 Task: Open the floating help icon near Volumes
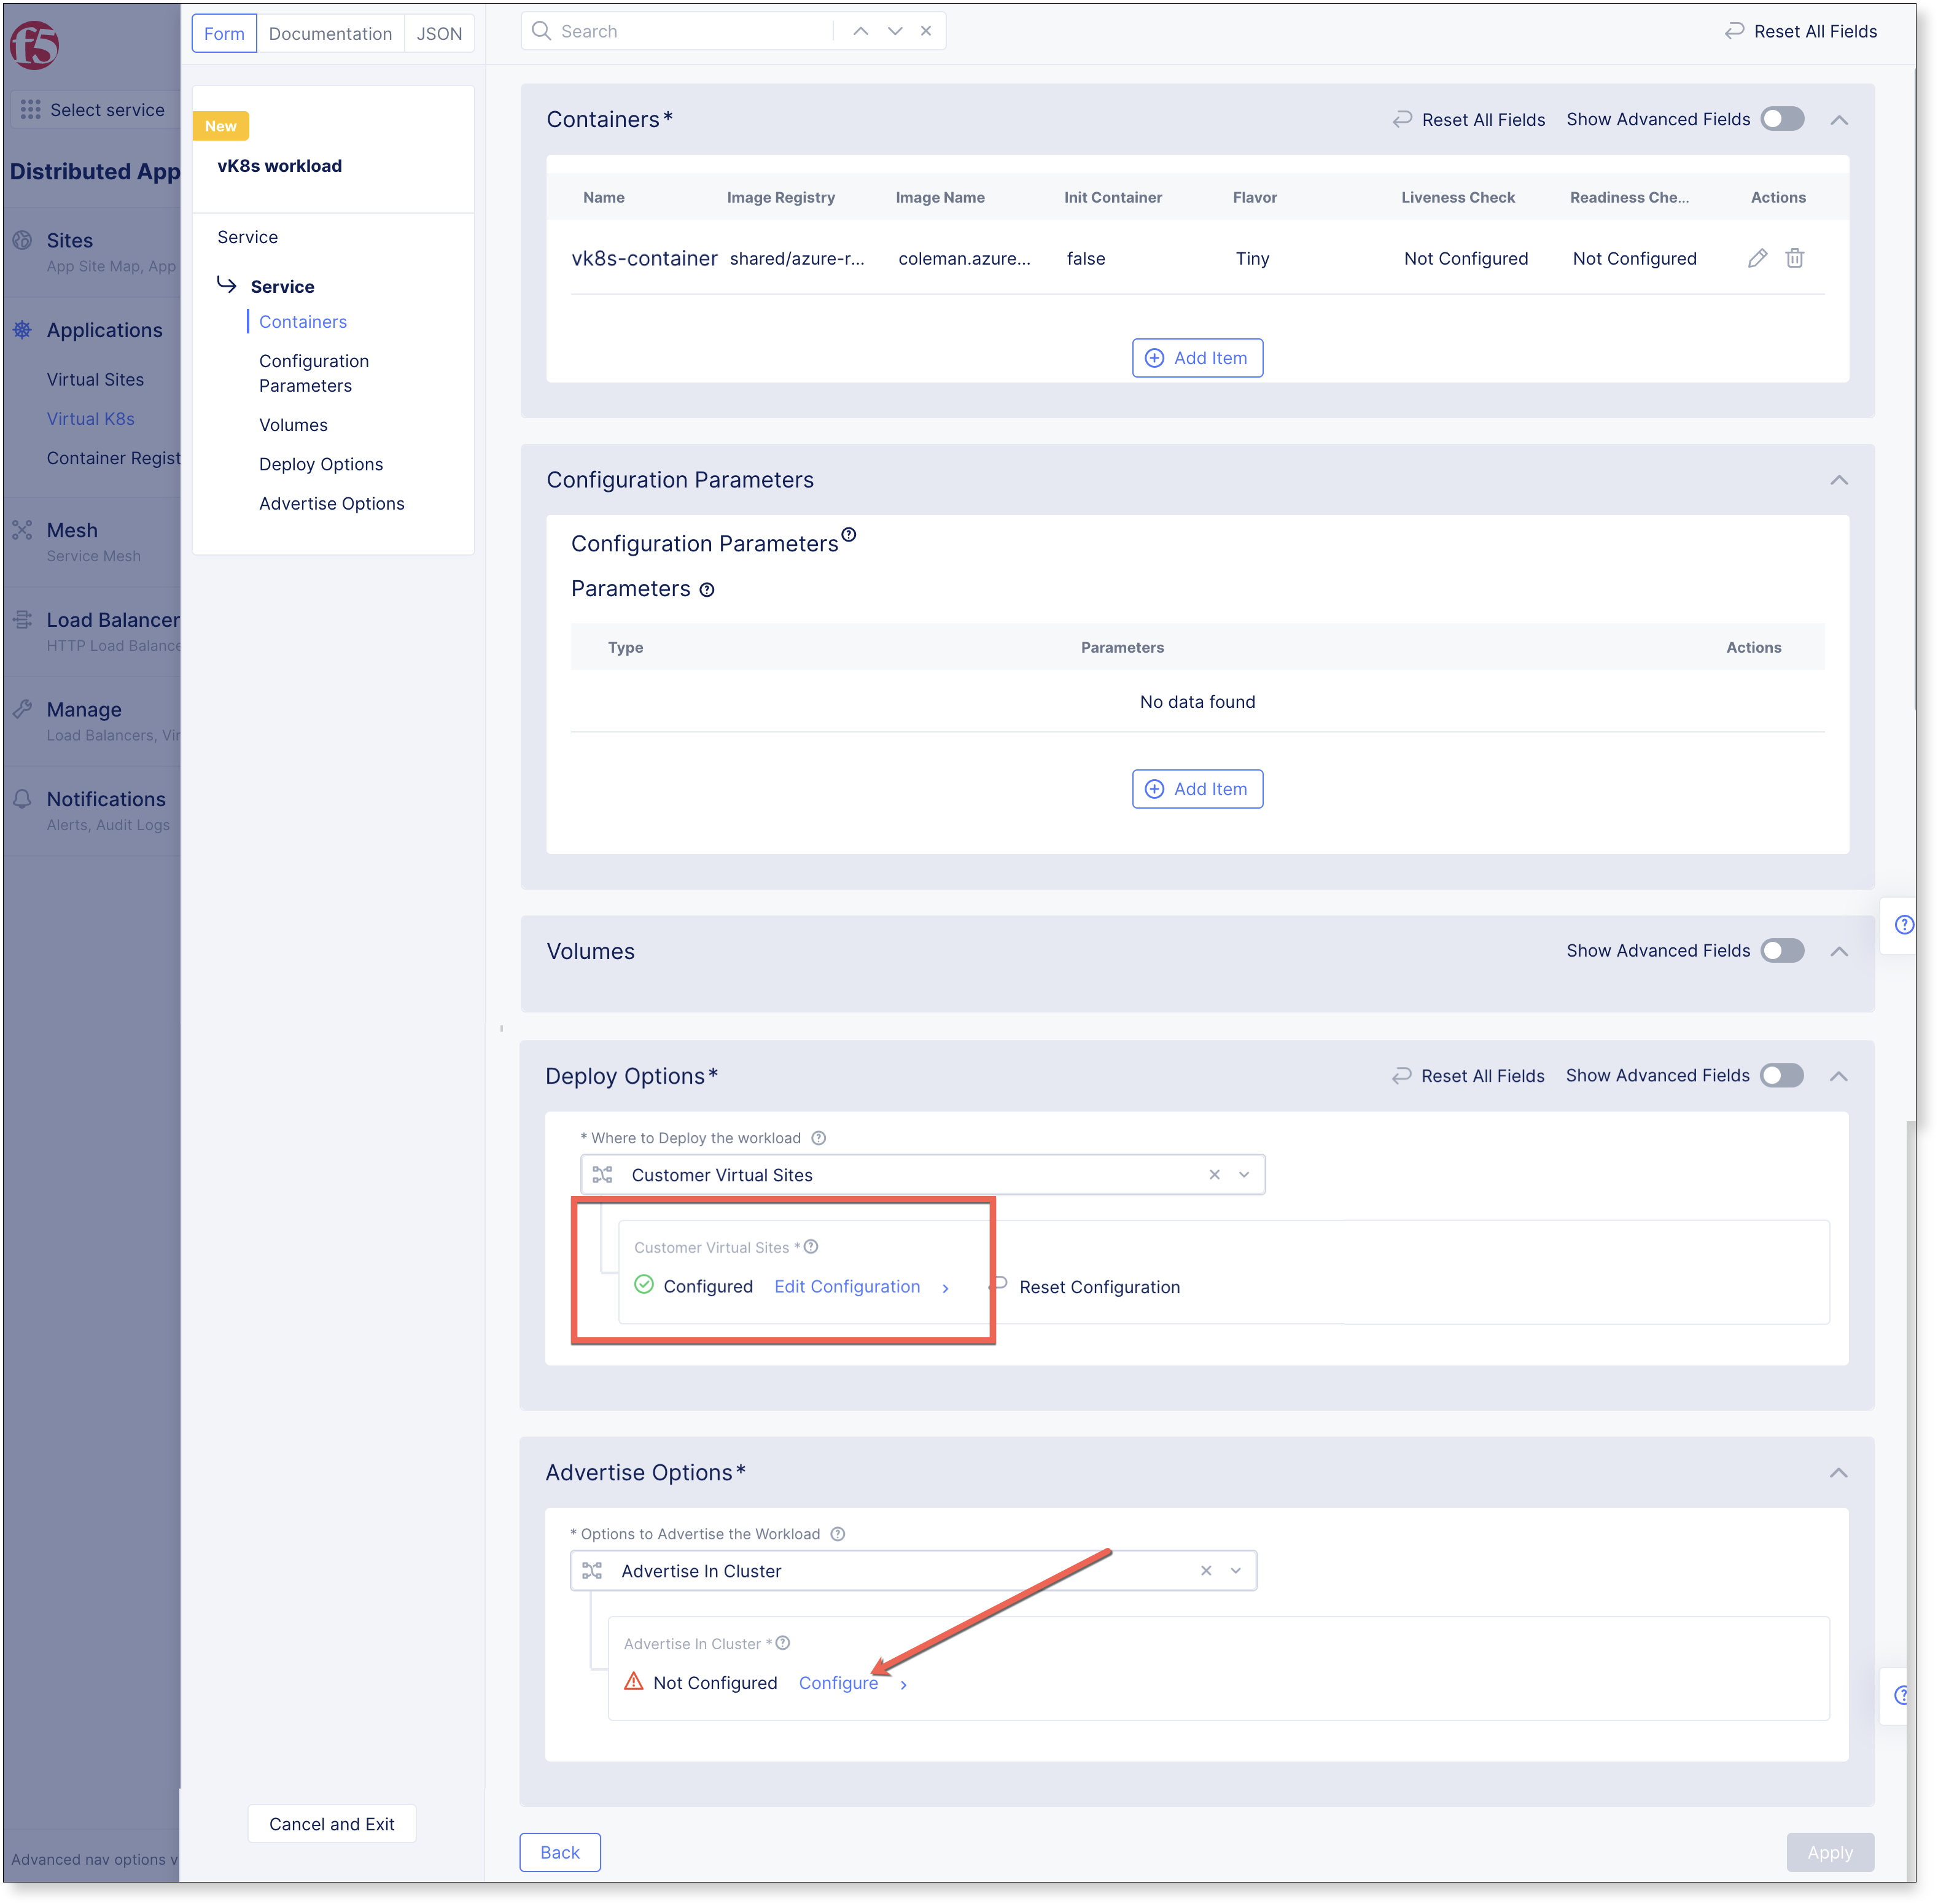1904,925
